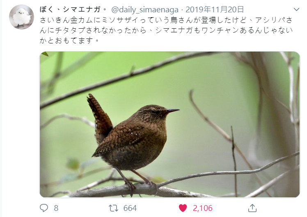Unlike the tweet via the red heart

pyautogui.click(x=183, y=208)
